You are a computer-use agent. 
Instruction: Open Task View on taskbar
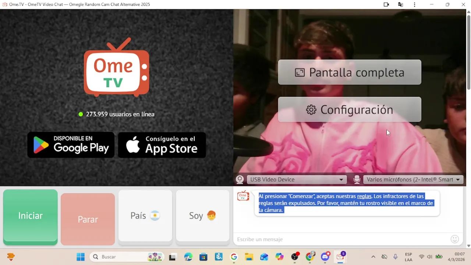click(x=172, y=257)
